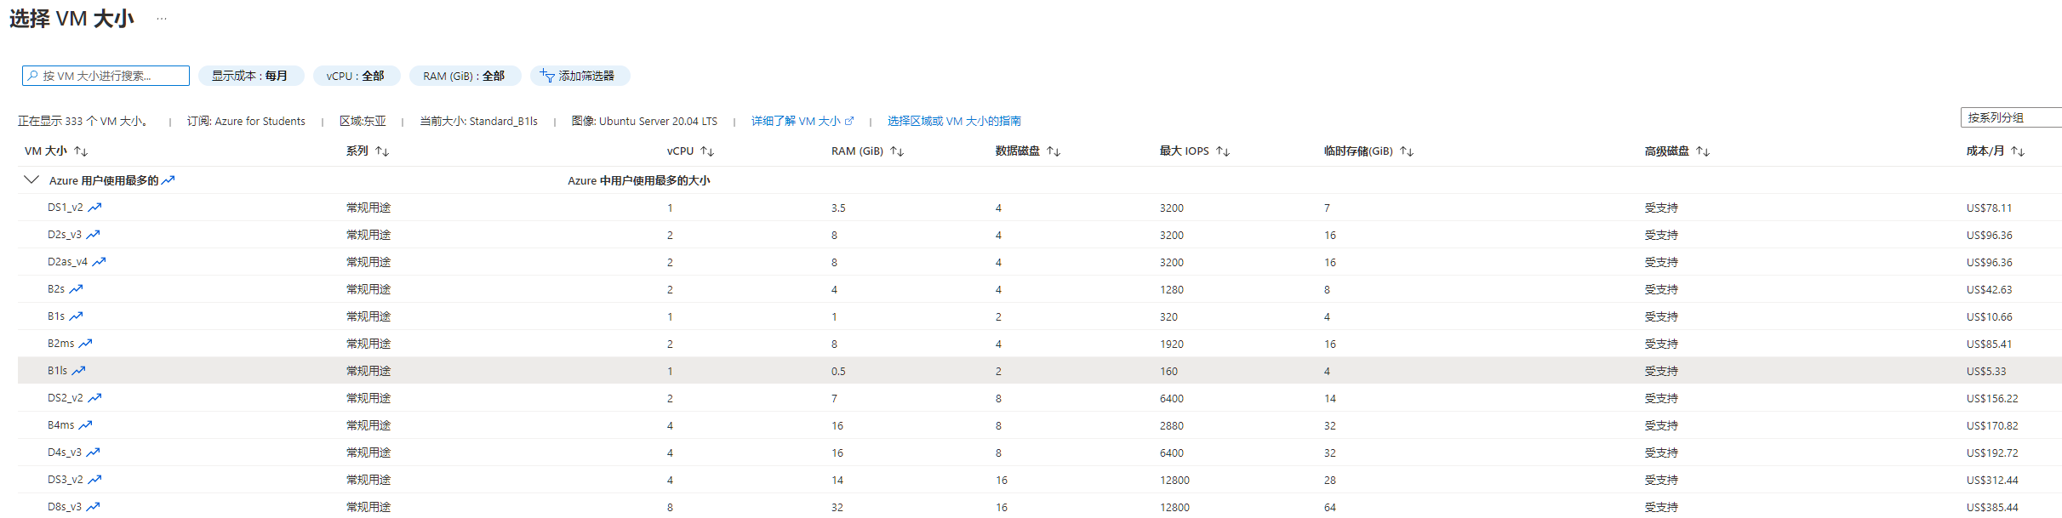Open the 按系列分组 grouping dropdown
Image resolution: width=2062 pixels, height=518 pixels.
coord(2011,117)
